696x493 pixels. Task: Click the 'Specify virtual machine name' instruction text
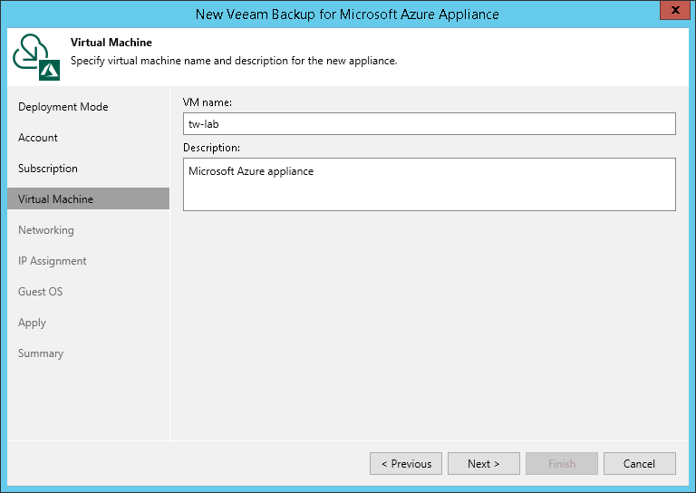click(234, 61)
